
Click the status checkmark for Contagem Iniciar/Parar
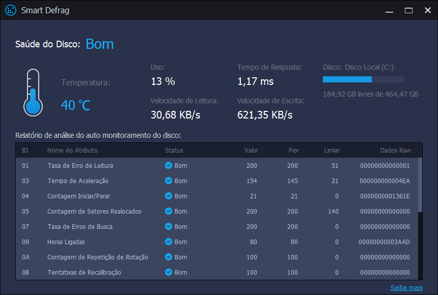[x=169, y=196]
